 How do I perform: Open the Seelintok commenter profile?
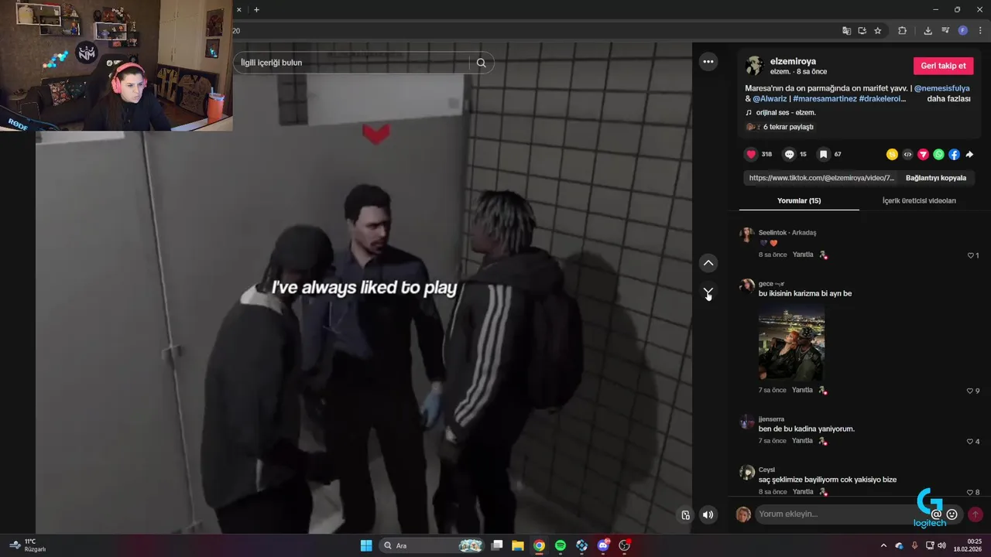(773, 233)
